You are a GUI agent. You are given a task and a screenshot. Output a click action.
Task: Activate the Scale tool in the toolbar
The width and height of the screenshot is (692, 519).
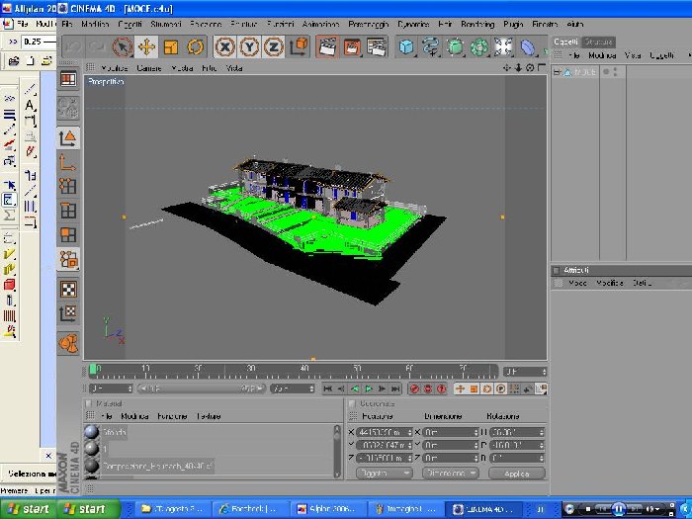pyautogui.click(x=171, y=46)
